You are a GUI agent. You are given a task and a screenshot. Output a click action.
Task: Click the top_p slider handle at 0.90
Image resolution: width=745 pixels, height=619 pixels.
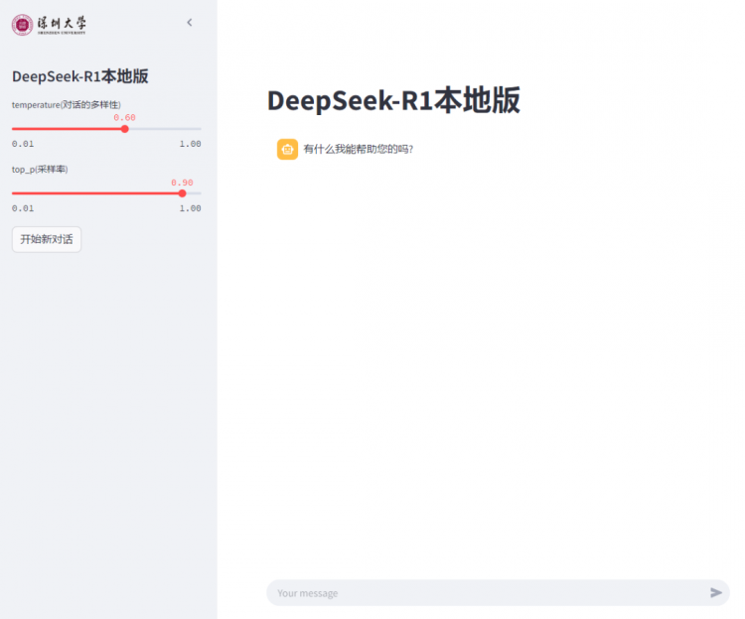pyautogui.click(x=182, y=193)
